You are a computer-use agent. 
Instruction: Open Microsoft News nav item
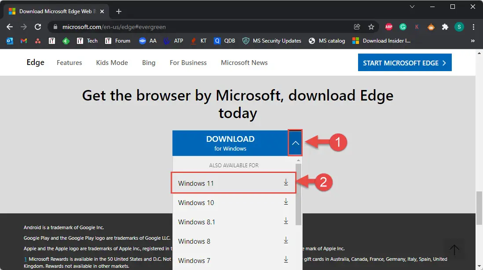click(x=244, y=63)
